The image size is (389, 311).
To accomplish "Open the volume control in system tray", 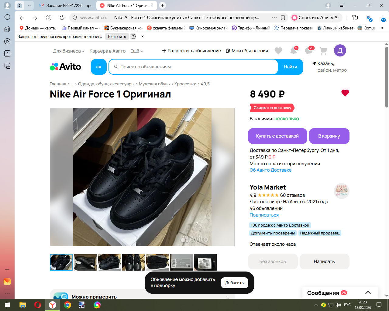I will point(338,305).
